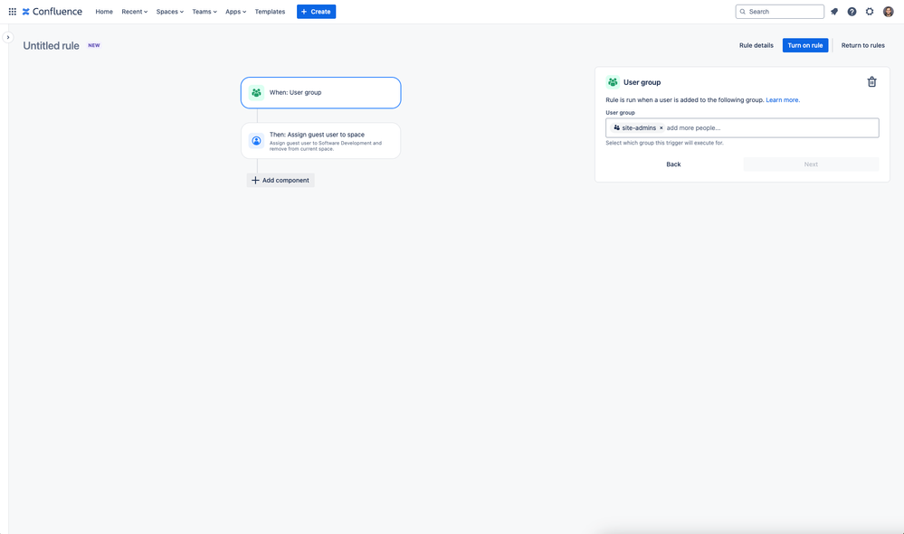904x534 pixels.
Task: Open the settings gear icon
Action: (870, 12)
